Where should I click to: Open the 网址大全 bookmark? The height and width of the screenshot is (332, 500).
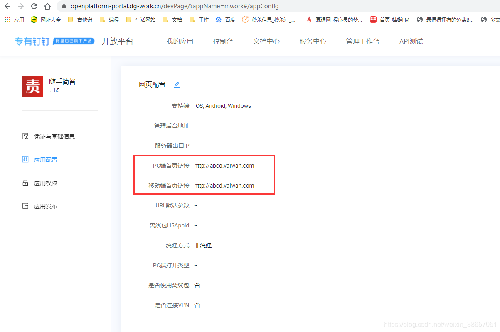pos(46,20)
